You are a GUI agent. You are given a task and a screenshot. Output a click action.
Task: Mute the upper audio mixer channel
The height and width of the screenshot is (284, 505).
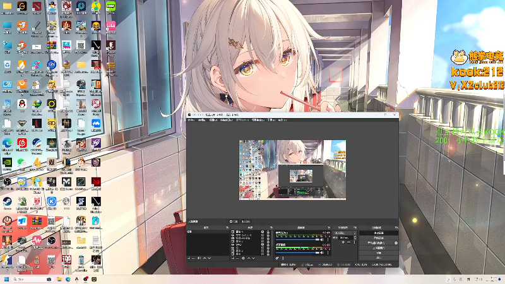(x=322, y=240)
